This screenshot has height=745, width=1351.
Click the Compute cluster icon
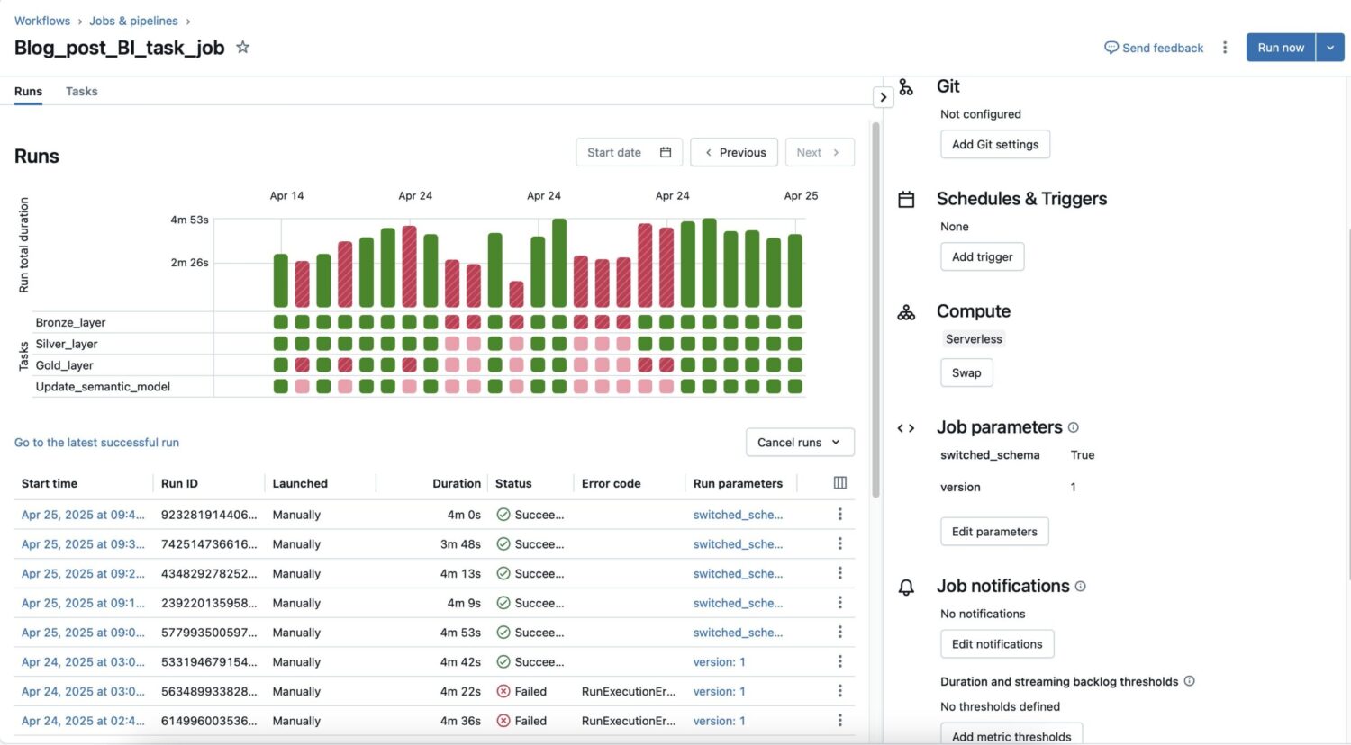point(907,311)
